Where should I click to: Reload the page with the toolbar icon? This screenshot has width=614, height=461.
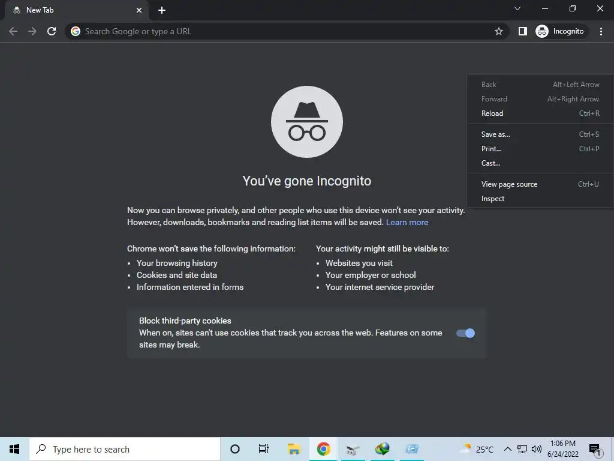click(52, 31)
